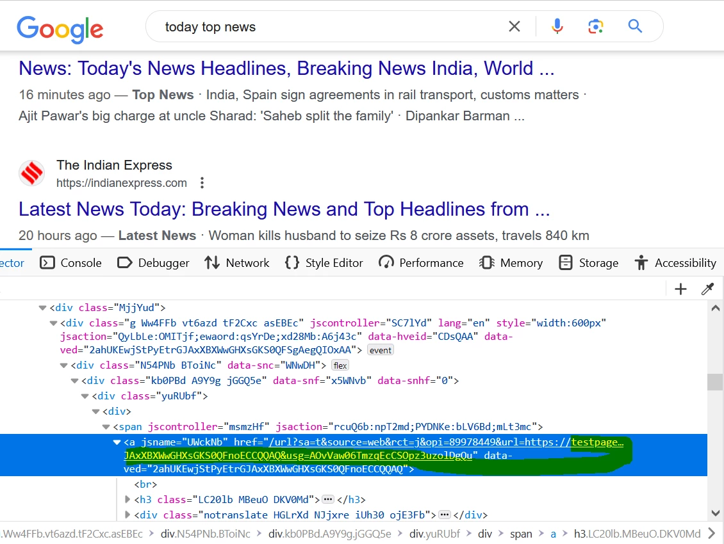Image resolution: width=724 pixels, height=544 pixels.
Task: Expand the ellipsis badge of the notranslate div
Action: 444,515
